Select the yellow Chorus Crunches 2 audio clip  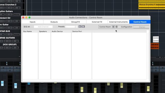click(152, 6)
